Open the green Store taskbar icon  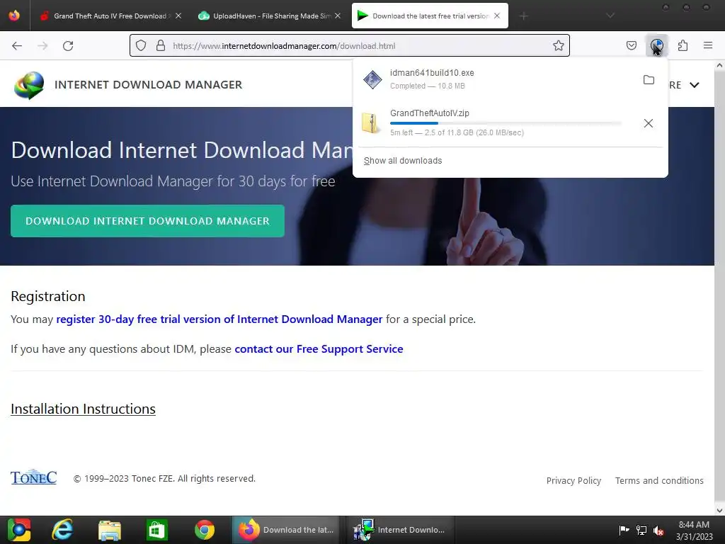[156, 530]
